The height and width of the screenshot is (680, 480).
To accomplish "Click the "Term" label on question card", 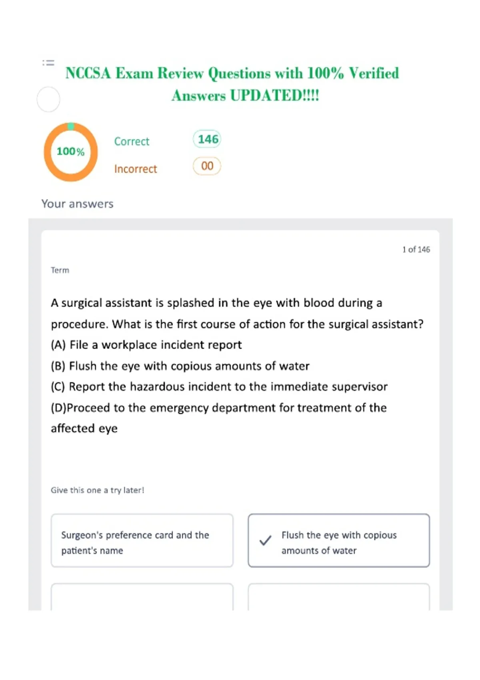I will [x=60, y=270].
